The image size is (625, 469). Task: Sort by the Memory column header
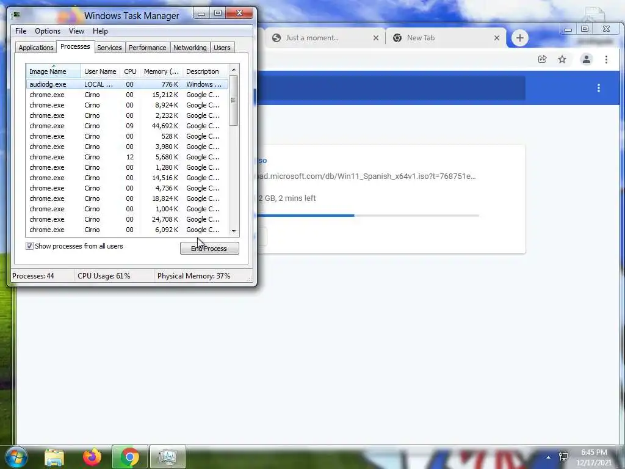pos(161,71)
